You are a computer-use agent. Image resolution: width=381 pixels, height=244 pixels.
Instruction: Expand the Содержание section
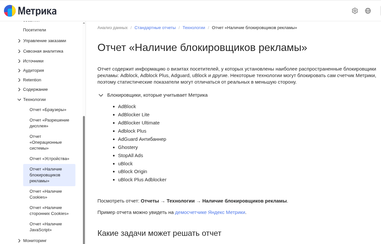click(19, 89)
